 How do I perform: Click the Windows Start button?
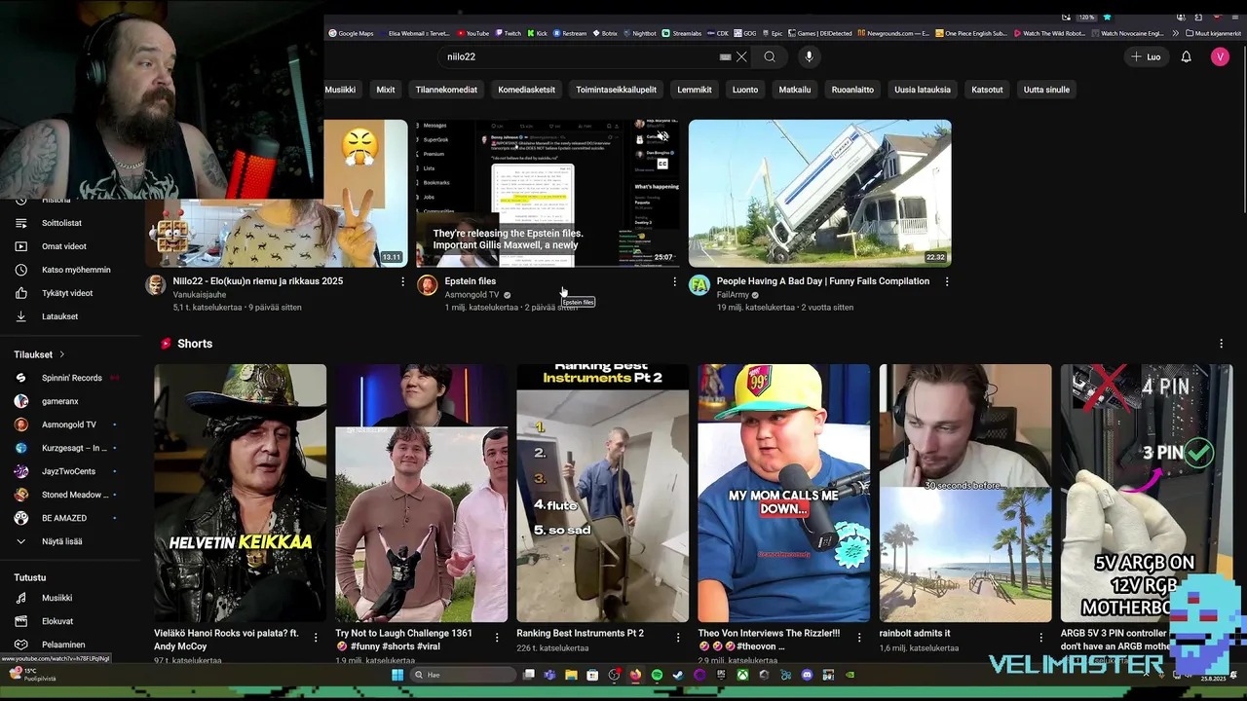pyautogui.click(x=397, y=675)
